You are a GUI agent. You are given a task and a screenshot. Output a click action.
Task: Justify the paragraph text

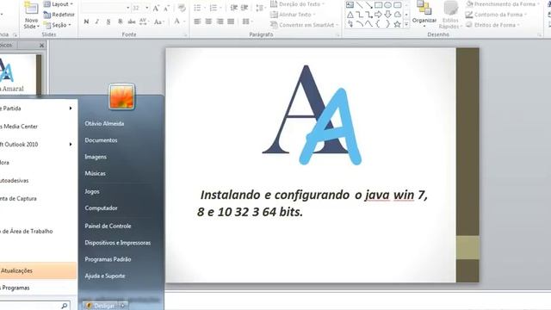[231, 22]
